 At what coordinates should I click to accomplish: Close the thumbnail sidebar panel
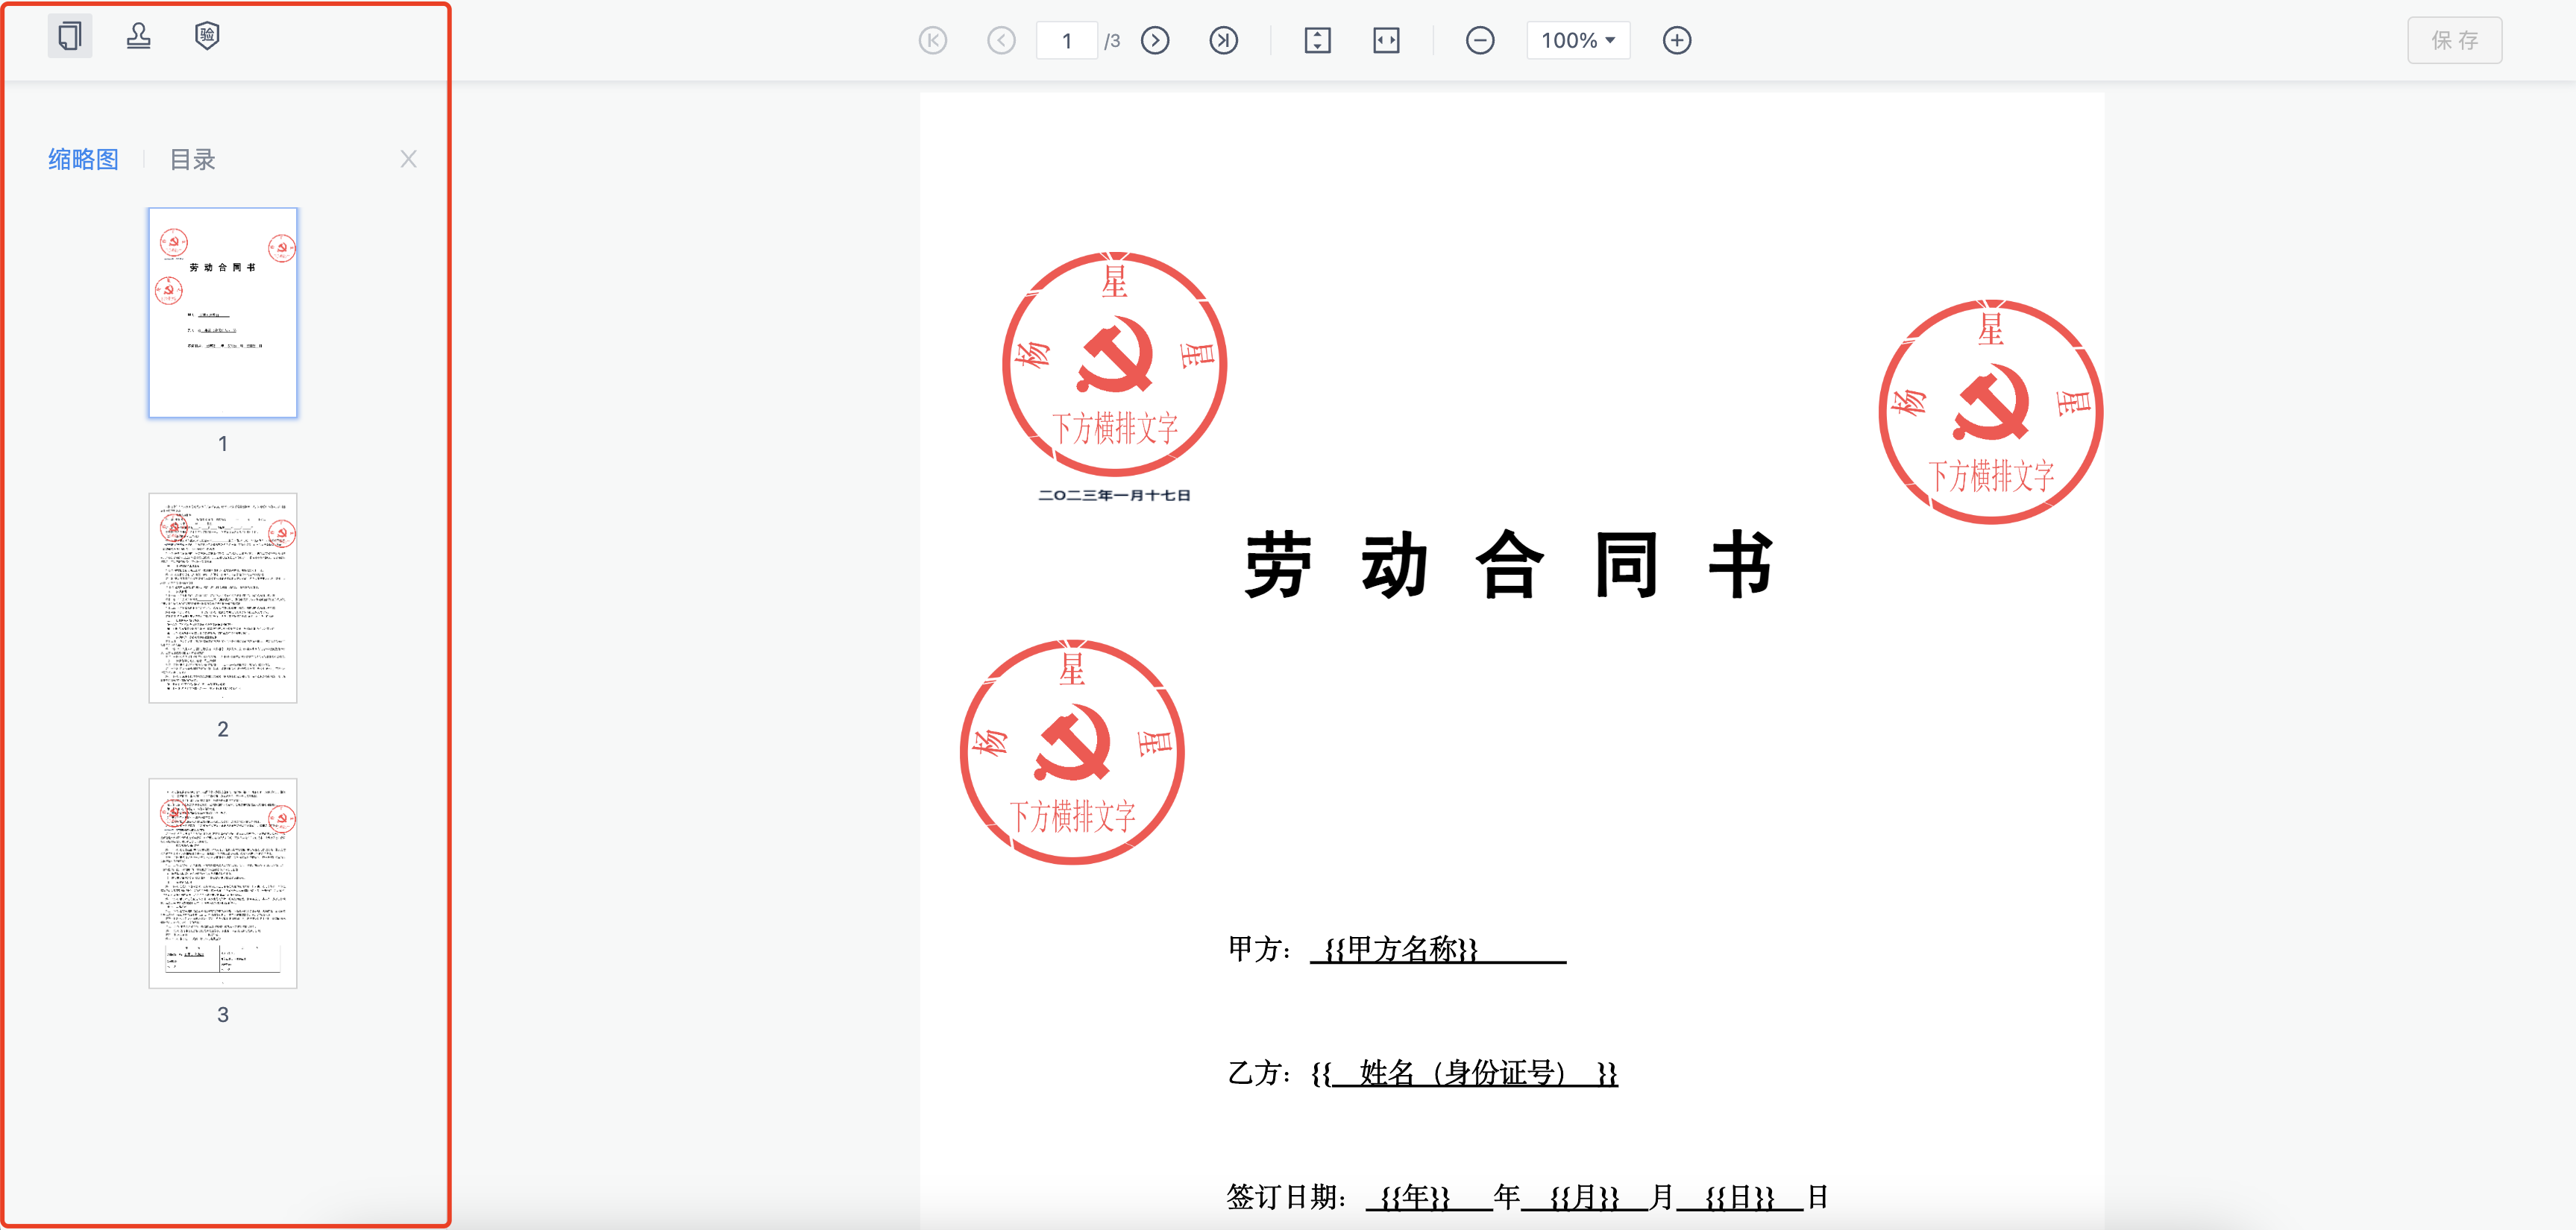(408, 159)
